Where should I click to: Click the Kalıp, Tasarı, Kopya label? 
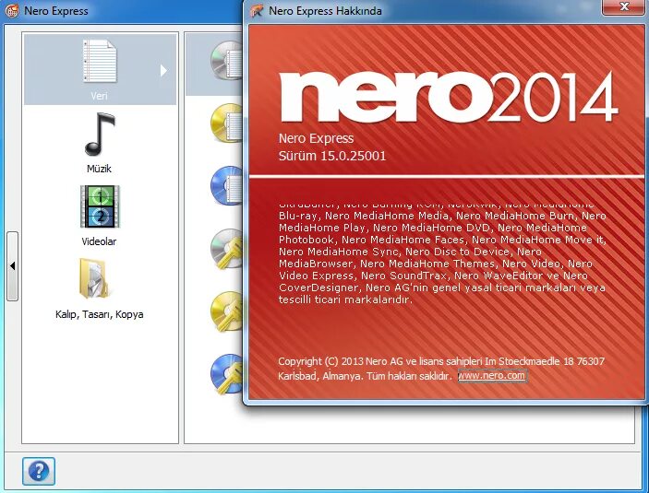100,314
